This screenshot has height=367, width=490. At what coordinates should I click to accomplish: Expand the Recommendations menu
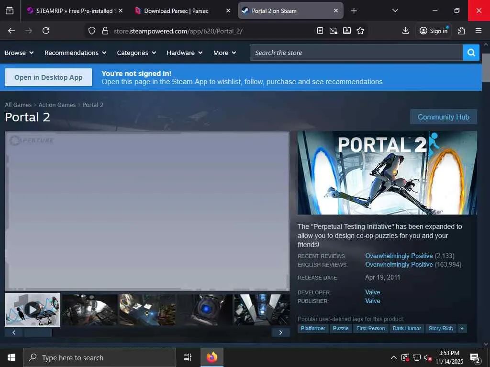[75, 53]
